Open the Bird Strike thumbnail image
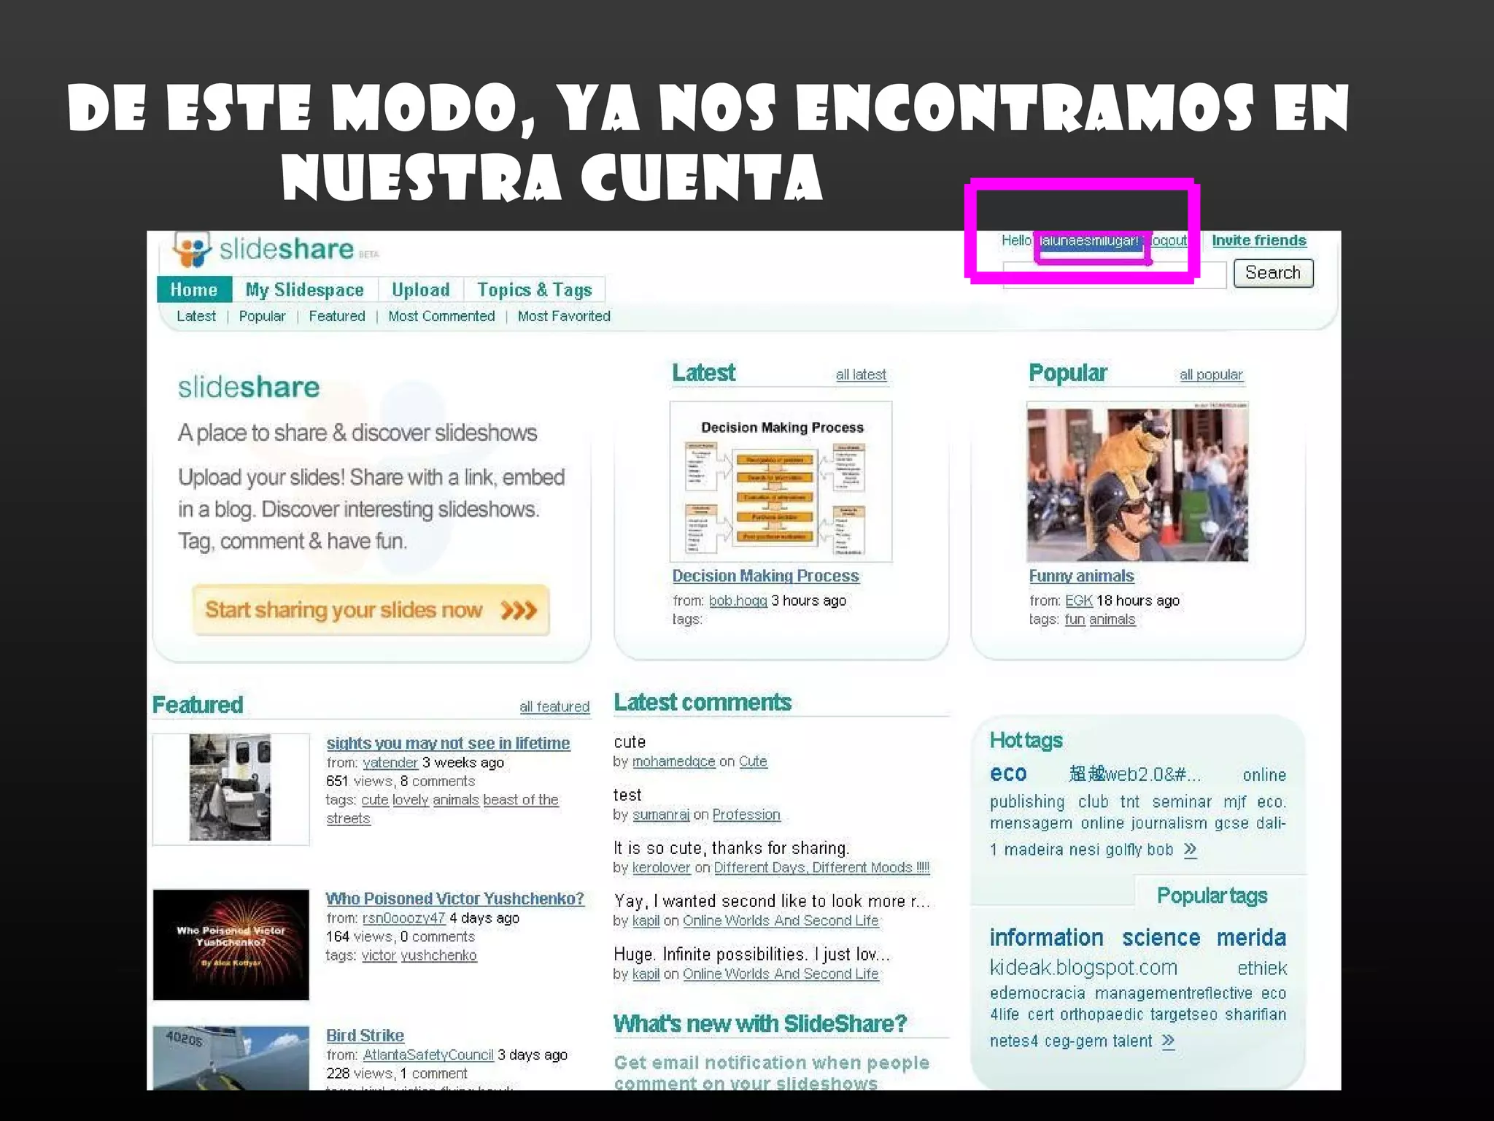This screenshot has width=1494, height=1121. click(x=231, y=1058)
